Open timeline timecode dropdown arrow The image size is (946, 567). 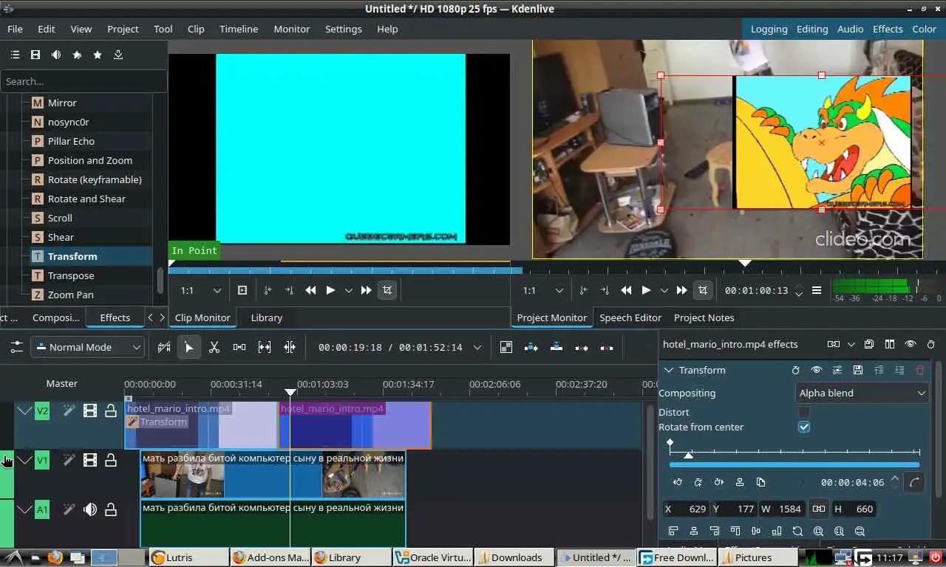click(477, 347)
